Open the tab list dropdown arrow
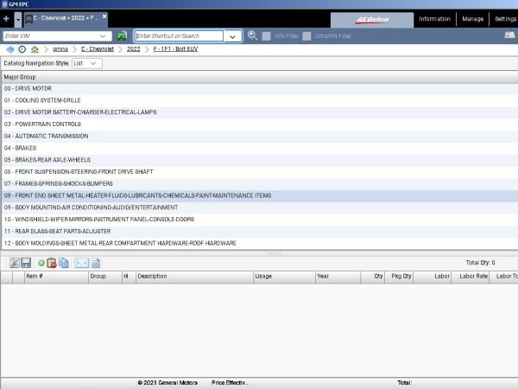Viewport: 518px width, 389px height. tap(18, 20)
